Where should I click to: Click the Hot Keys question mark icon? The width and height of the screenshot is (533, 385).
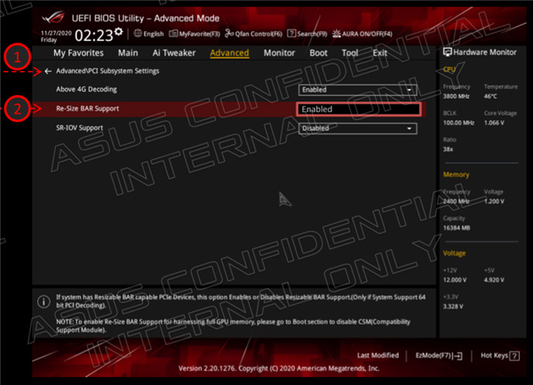(x=513, y=354)
